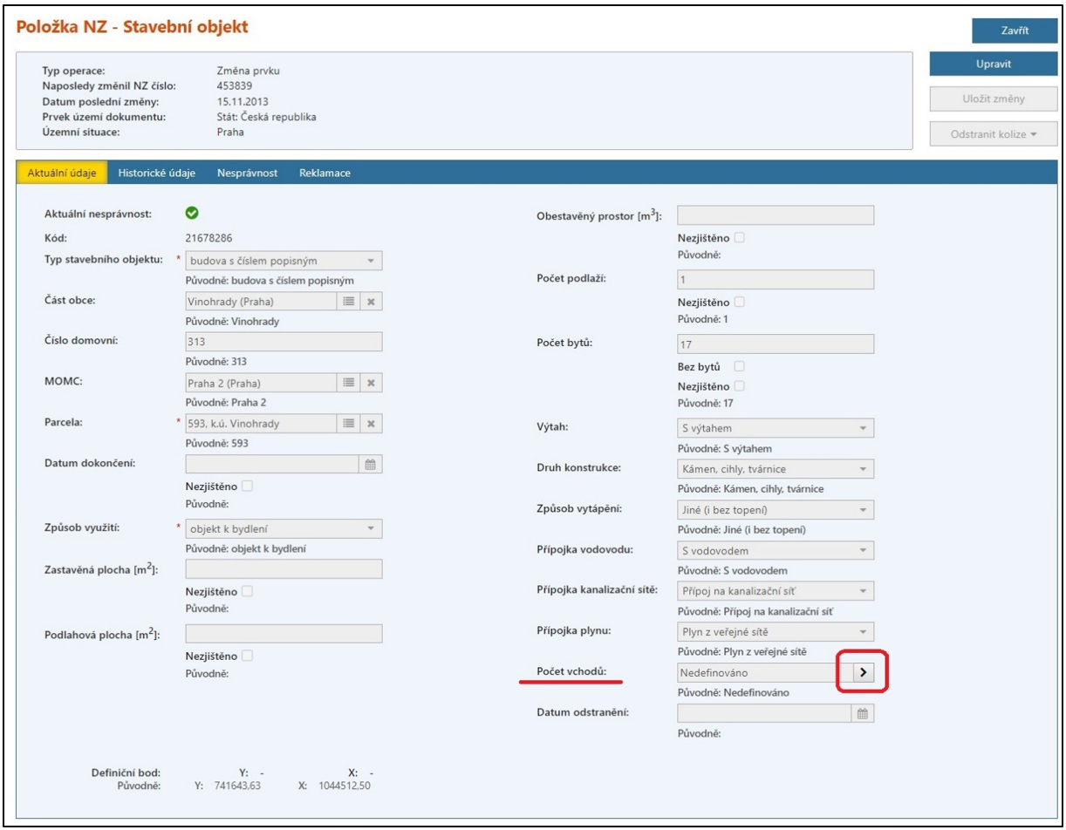The width and height of the screenshot is (1066, 830).
Task: Open the Reklamace tab
Action: [325, 173]
